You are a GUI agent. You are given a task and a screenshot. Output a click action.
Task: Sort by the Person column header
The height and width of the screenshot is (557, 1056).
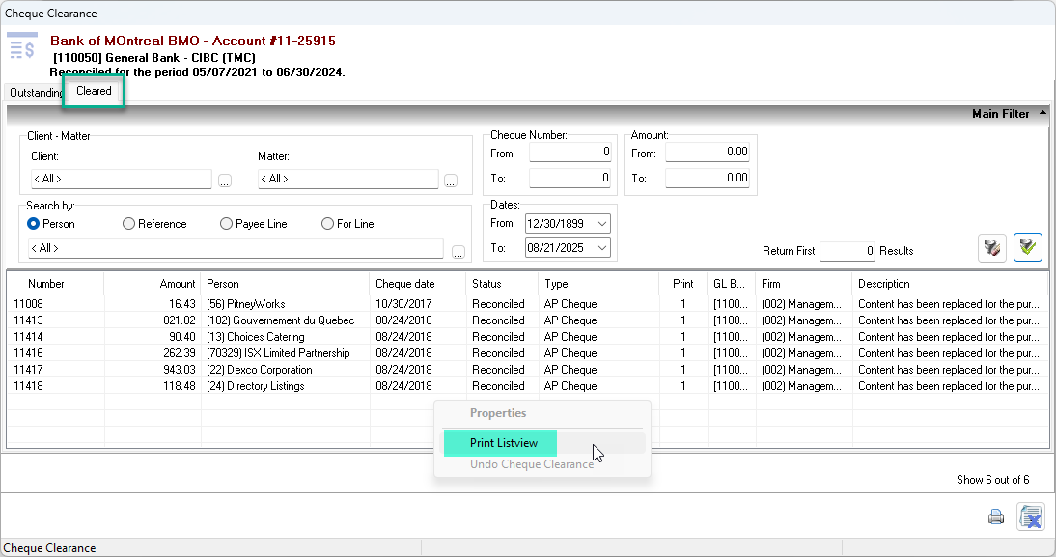coord(285,284)
